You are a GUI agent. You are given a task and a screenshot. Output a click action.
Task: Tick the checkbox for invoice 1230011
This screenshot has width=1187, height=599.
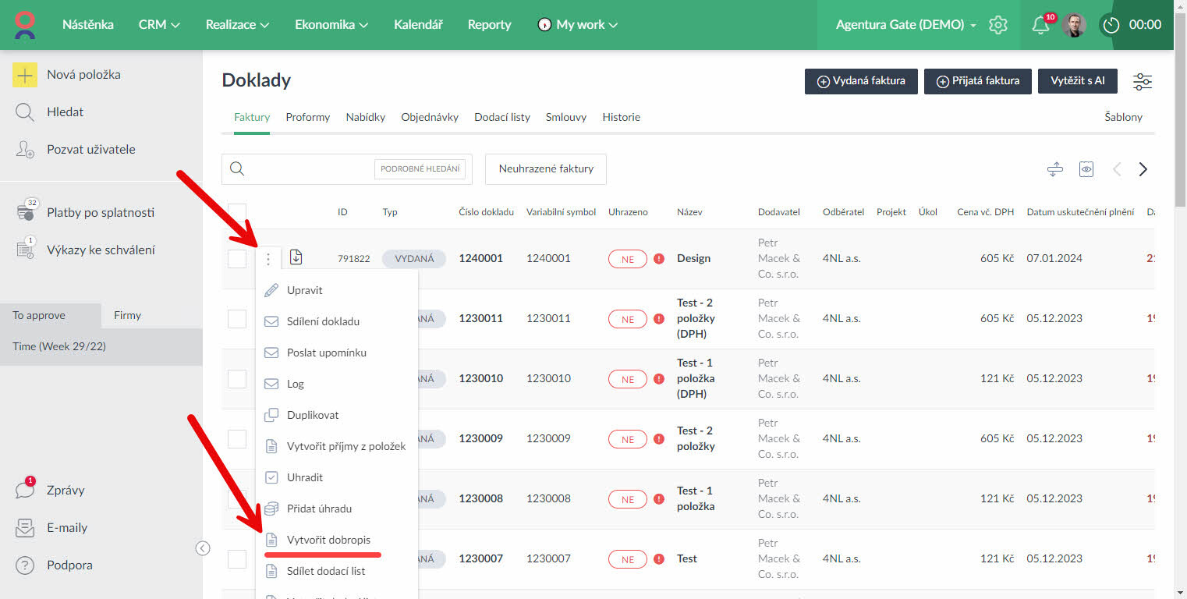[x=237, y=318]
